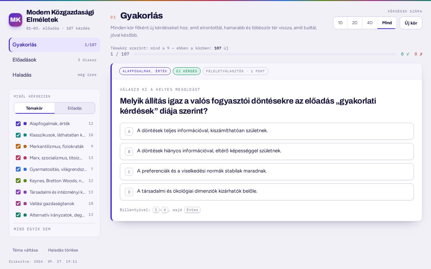Click the EGYIK SEM deselect link

(x=38, y=229)
